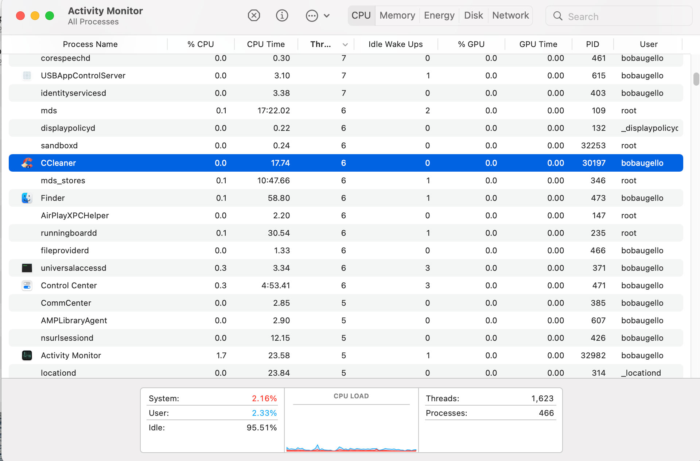Click the ellipsis More actions icon

[312, 16]
